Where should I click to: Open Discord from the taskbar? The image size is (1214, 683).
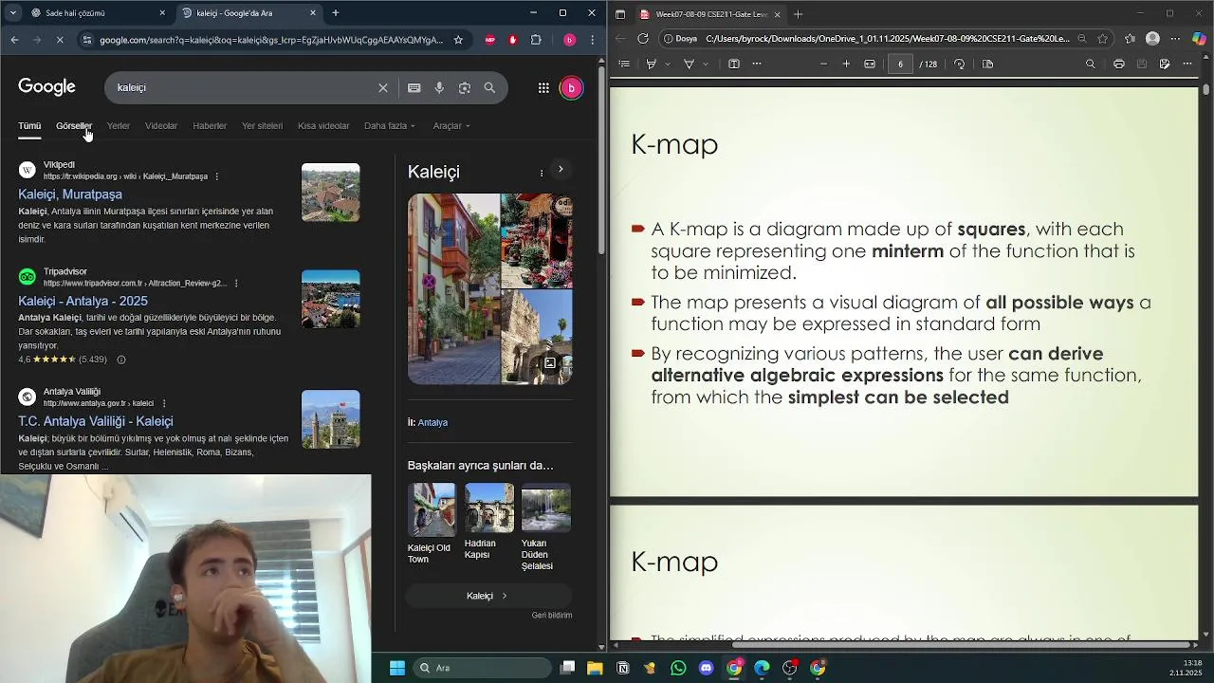coord(706,668)
